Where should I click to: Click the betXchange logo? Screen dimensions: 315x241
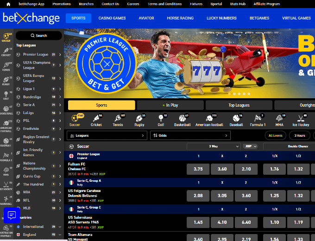pyautogui.click(x=31, y=18)
